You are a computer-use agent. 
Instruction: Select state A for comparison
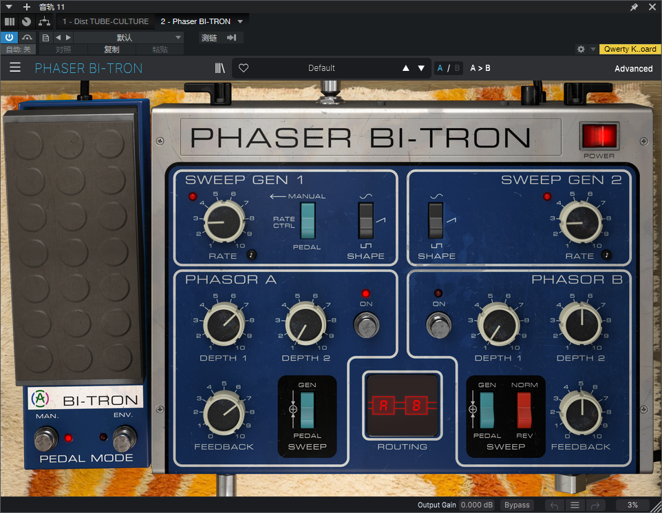coord(440,68)
